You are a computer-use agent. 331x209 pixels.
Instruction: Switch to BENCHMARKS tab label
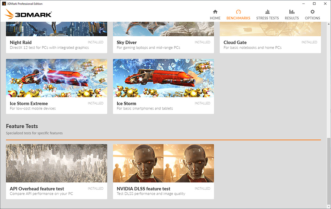point(238,18)
